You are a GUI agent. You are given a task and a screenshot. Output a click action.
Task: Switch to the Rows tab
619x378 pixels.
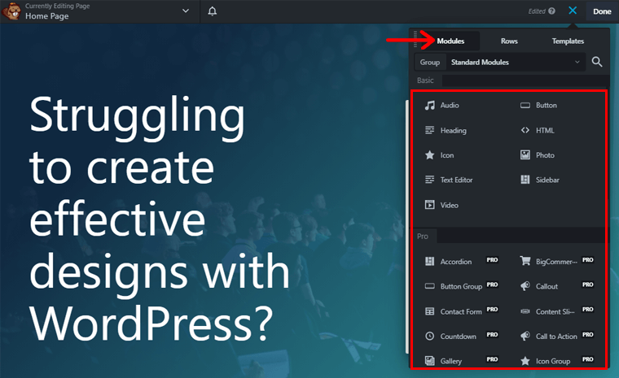(x=509, y=41)
